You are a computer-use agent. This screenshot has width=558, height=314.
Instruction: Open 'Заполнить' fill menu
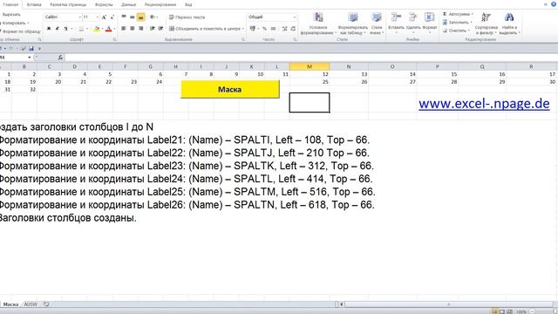point(457,23)
